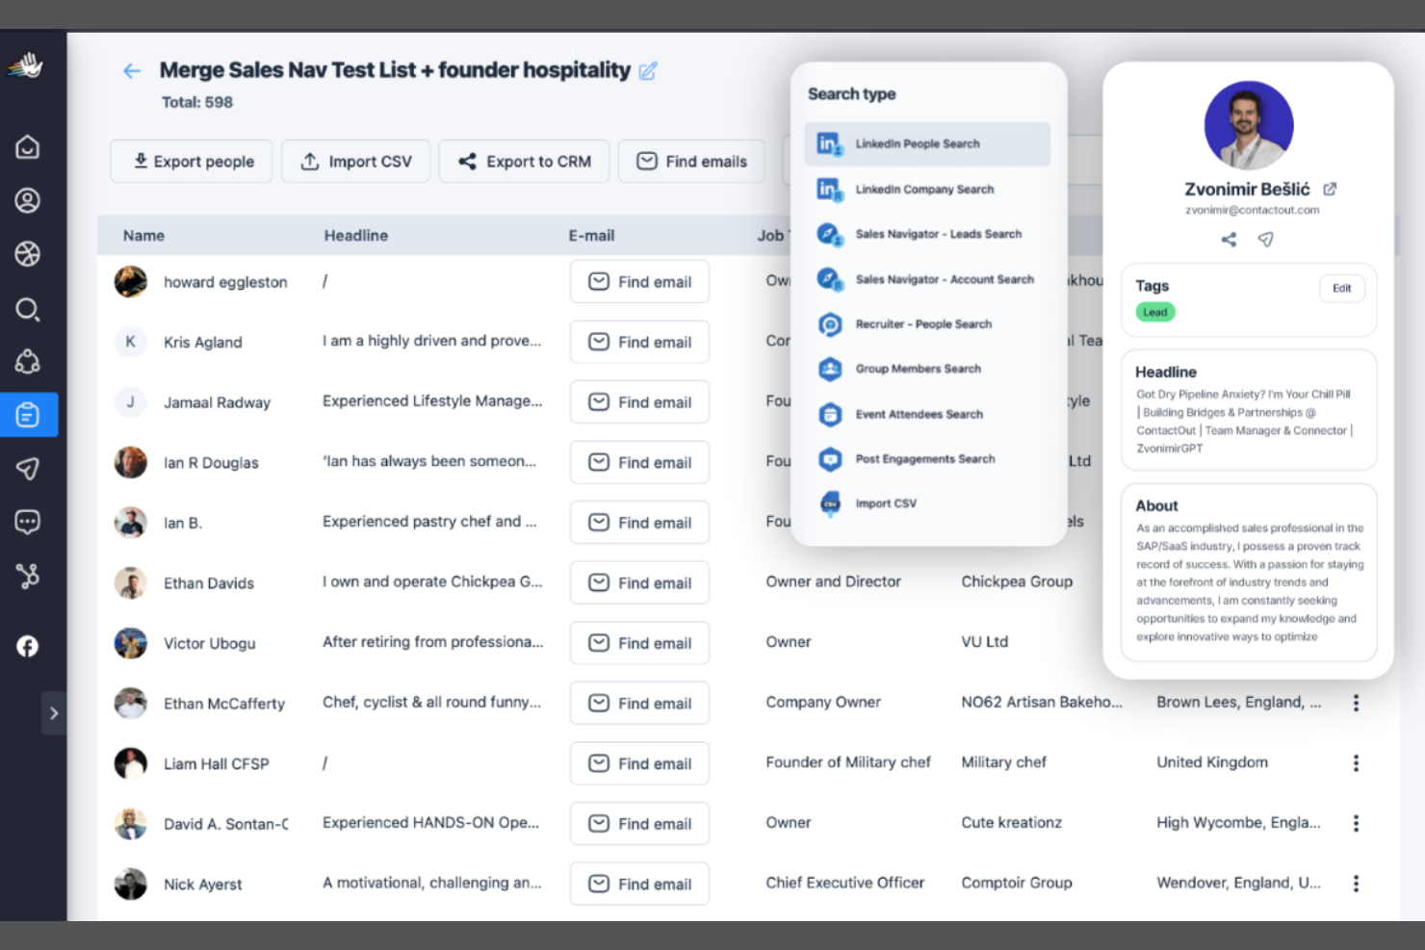Open the search icon in the sidebar
1425x950 pixels.
point(27,309)
